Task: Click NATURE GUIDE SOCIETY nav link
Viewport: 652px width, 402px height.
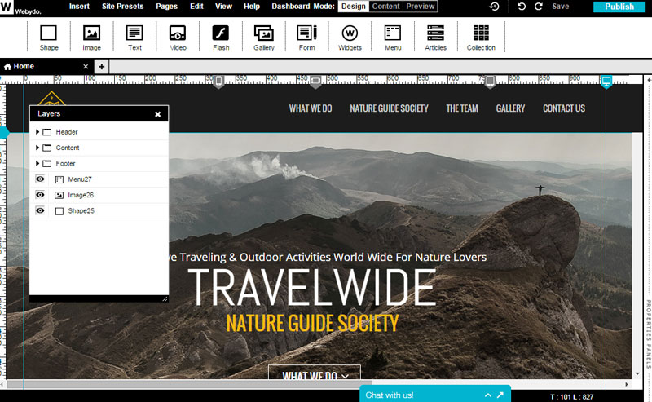Action: [390, 108]
